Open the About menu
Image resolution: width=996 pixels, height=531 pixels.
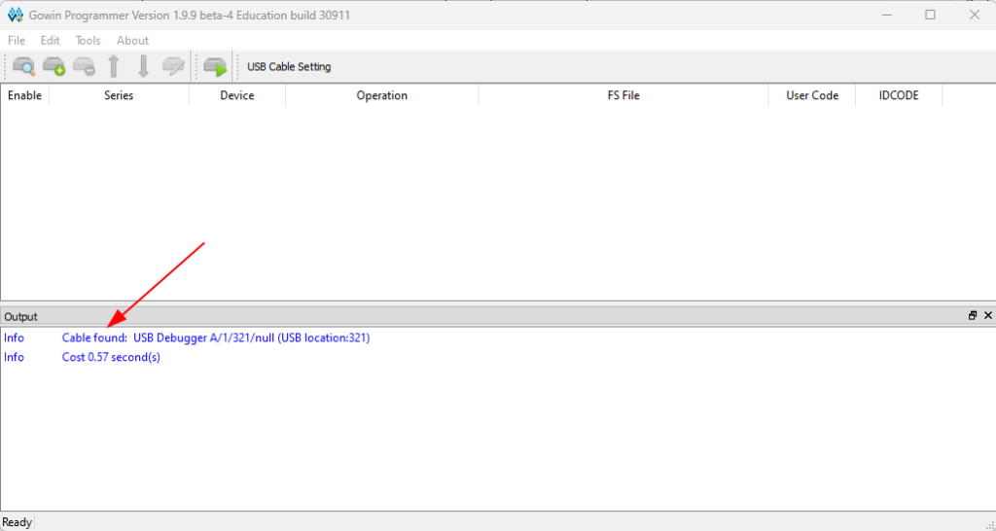coord(132,40)
